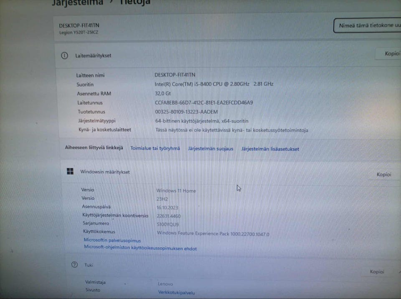Viewport: 401px width, 299px height.
Task: Click the DESKTOP-FIT41TN name in top card
Action: click(79, 25)
